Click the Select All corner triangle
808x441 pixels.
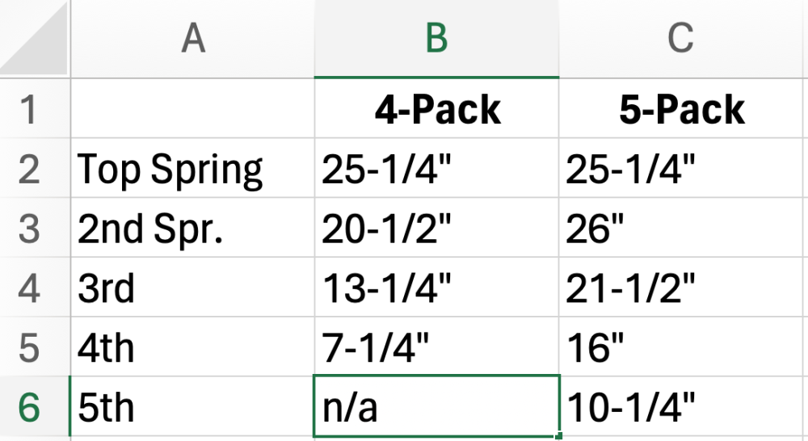point(36,39)
